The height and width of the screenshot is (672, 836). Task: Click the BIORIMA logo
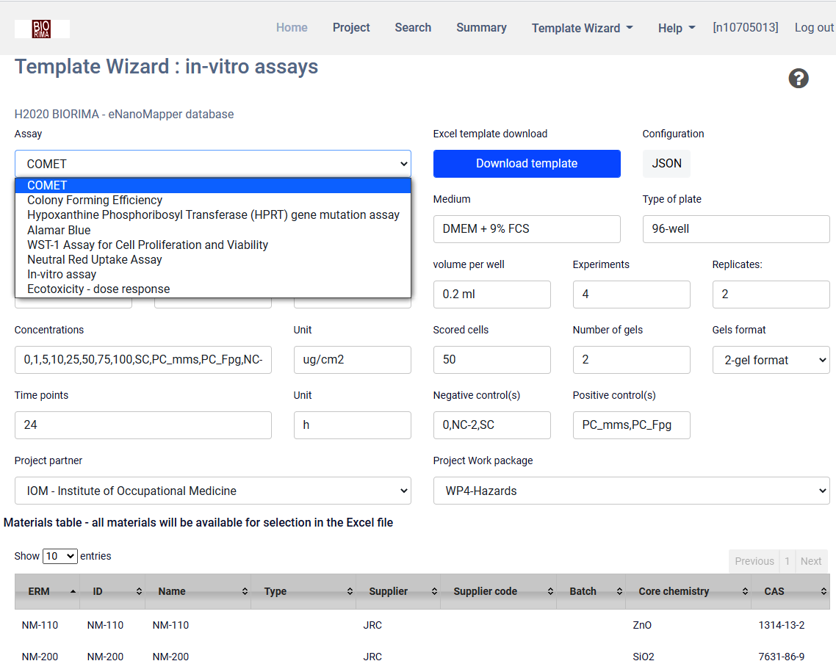42,29
